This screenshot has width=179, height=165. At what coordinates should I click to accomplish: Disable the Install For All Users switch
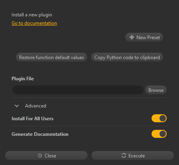pos(159,118)
